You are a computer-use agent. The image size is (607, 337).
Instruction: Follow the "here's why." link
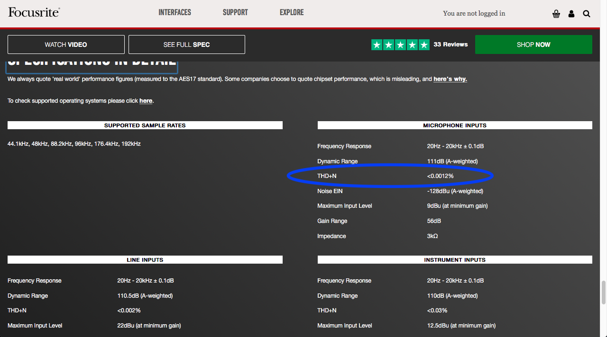(450, 79)
